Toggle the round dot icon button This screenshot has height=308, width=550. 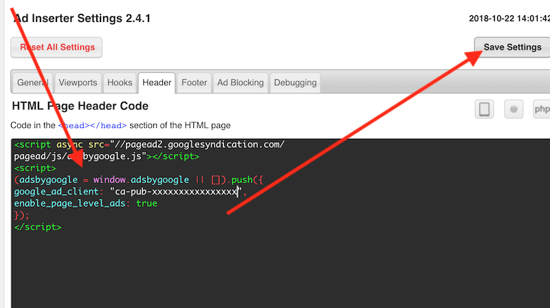(x=514, y=109)
